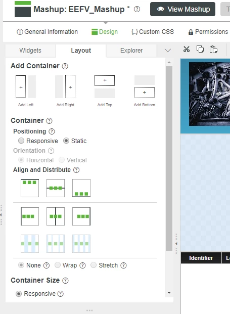Click the scroll up arrow in Layout panel

169,62
